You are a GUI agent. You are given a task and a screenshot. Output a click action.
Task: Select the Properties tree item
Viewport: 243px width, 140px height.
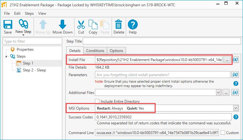click(x=25, y=49)
